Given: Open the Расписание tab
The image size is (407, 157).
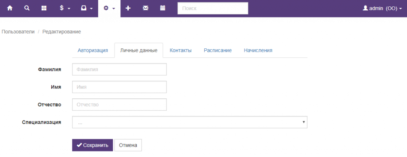Looking at the screenshot, I should pos(217,50).
